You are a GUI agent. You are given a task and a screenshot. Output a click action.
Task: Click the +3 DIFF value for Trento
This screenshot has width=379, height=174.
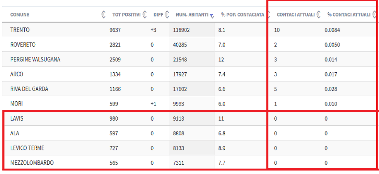point(154,30)
